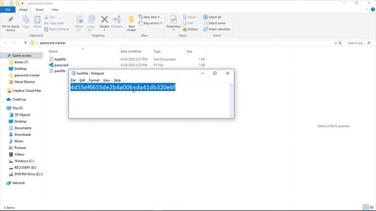Expand the New item dropdown
This screenshot has width=376, height=211.
click(x=149, y=17)
